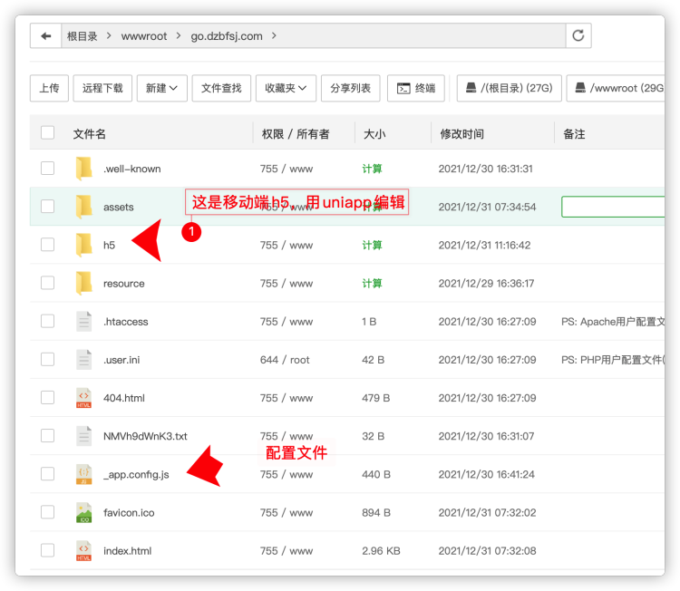Expand the 收藏夹 dropdown
The width and height of the screenshot is (680, 591).
[286, 88]
